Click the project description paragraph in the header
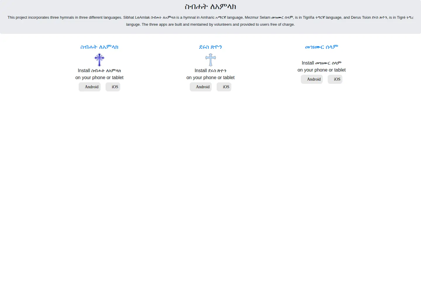The width and height of the screenshot is (421, 292). 210,21
